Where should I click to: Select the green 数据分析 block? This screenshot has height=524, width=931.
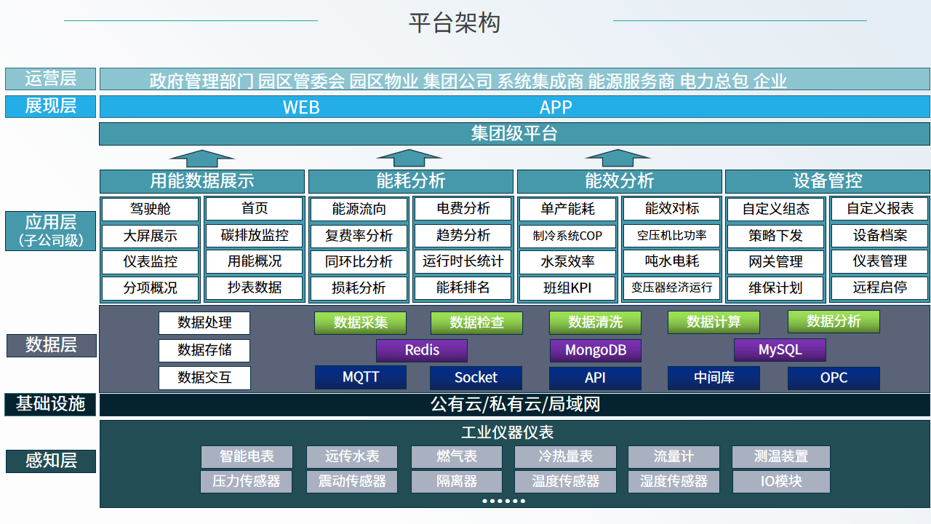(834, 322)
